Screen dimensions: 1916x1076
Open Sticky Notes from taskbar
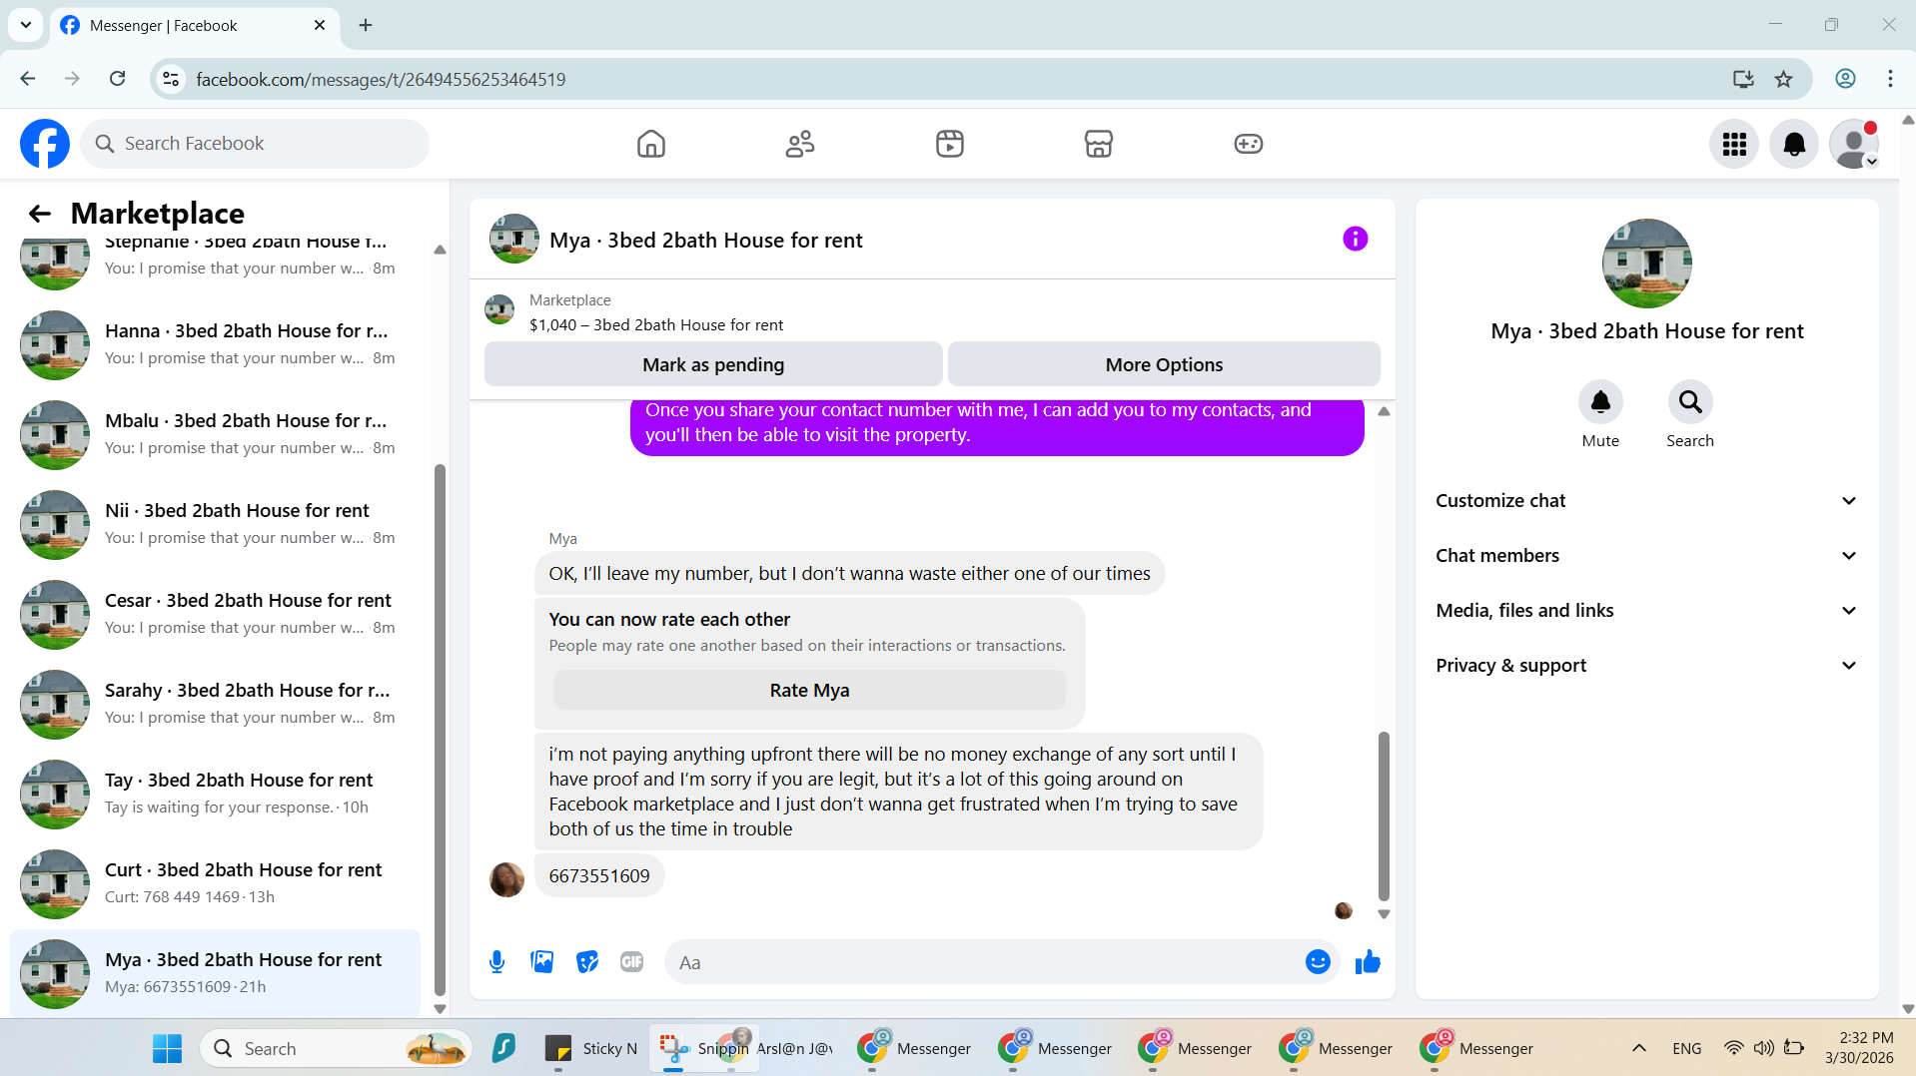591,1048
